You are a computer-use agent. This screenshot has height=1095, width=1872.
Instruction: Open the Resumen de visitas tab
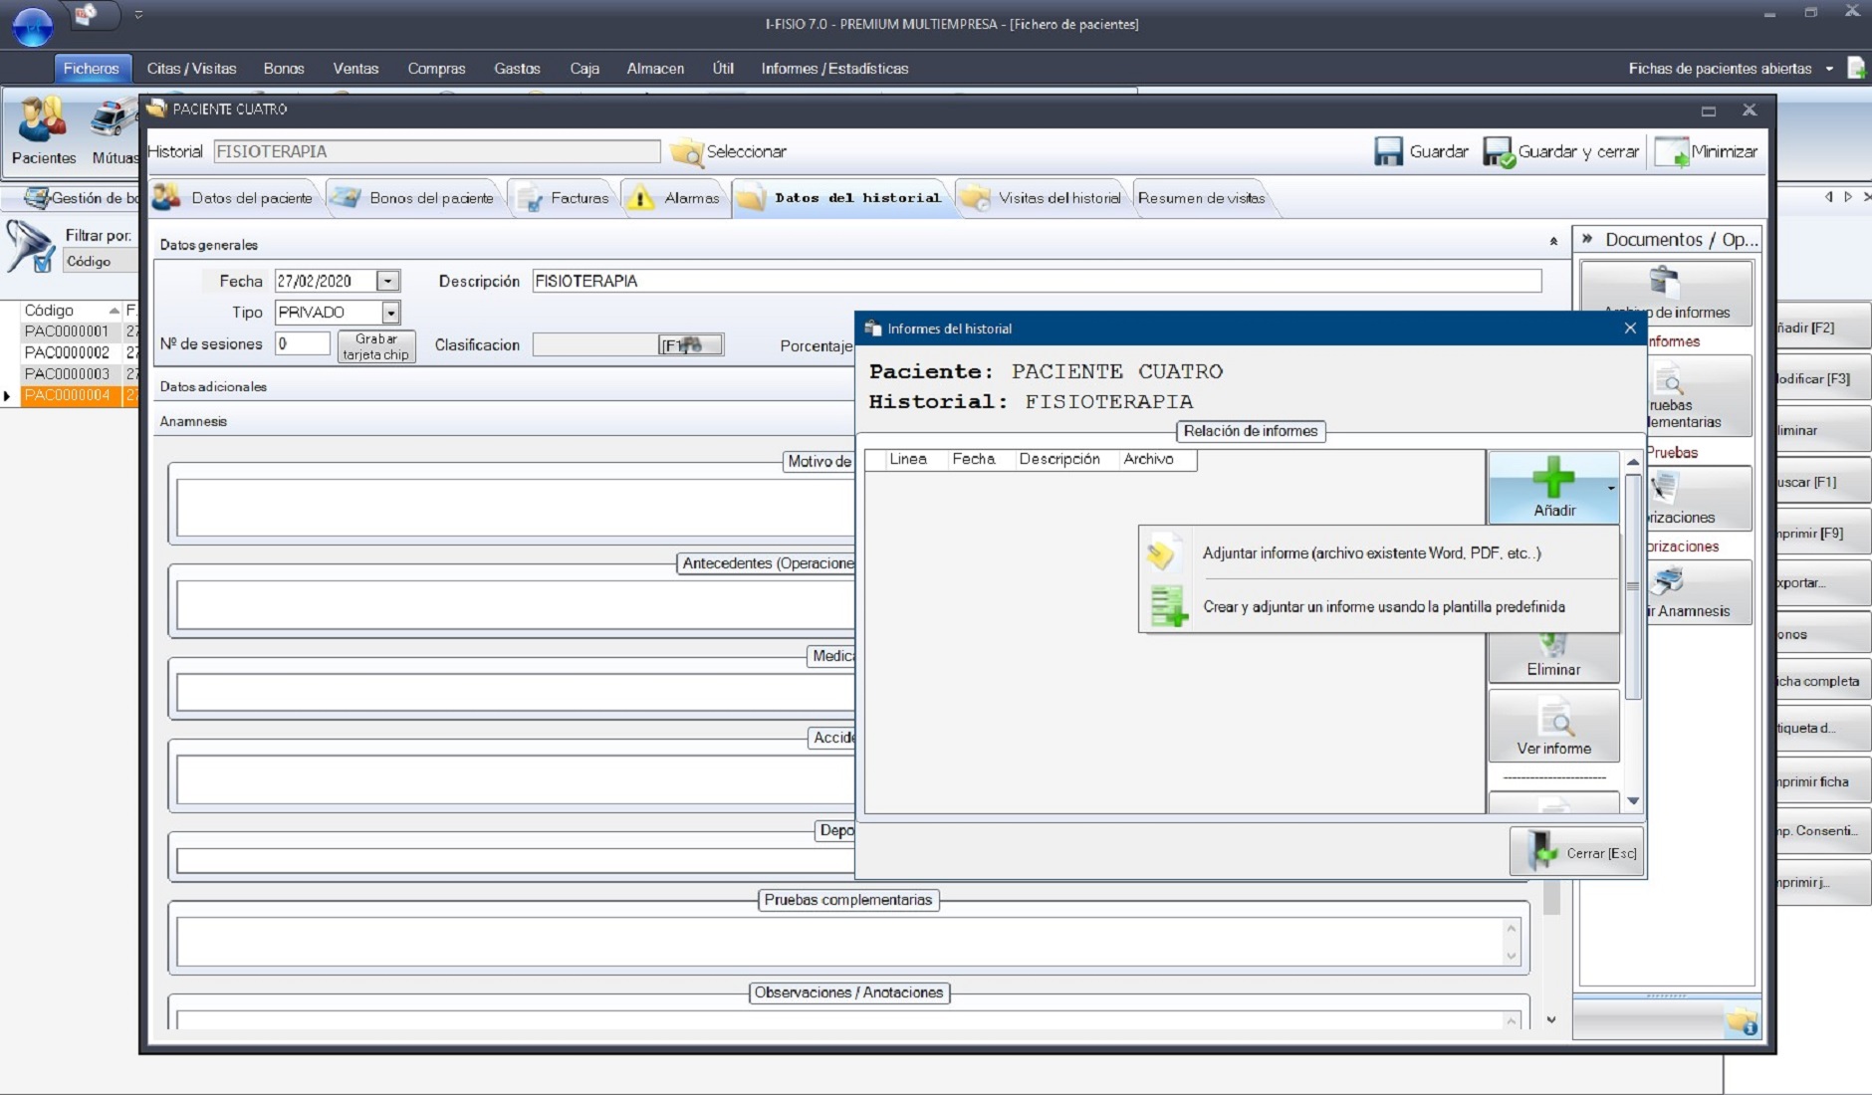[1201, 198]
